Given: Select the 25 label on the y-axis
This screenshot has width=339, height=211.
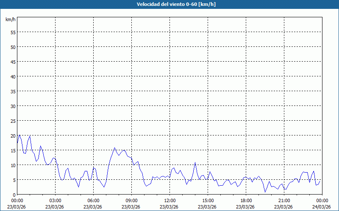Looking at the screenshot, I should pyautogui.click(x=13, y=121).
